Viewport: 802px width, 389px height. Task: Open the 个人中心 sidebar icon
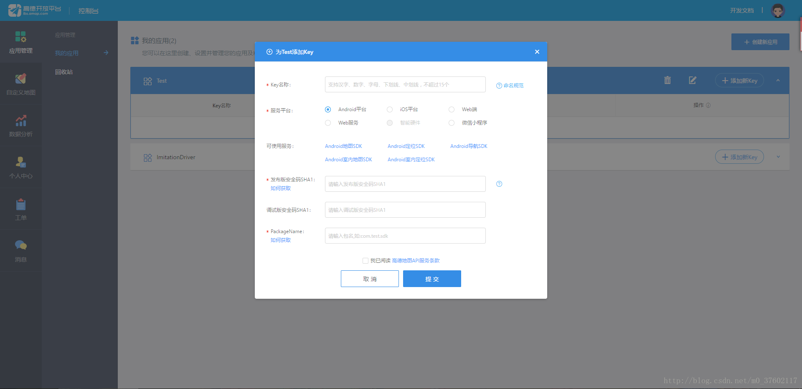pos(20,162)
